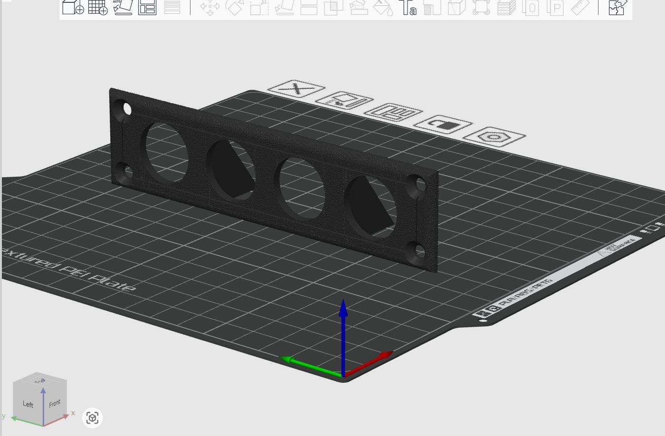Run Auto orient from the toolbar
This screenshot has width=665, height=436.
coord(123,7)
